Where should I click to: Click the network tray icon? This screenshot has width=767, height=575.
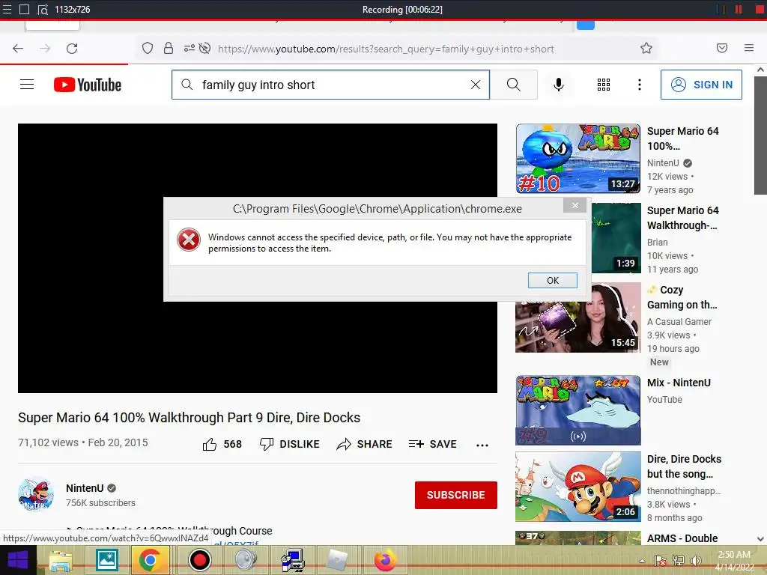tap(679, 560)
